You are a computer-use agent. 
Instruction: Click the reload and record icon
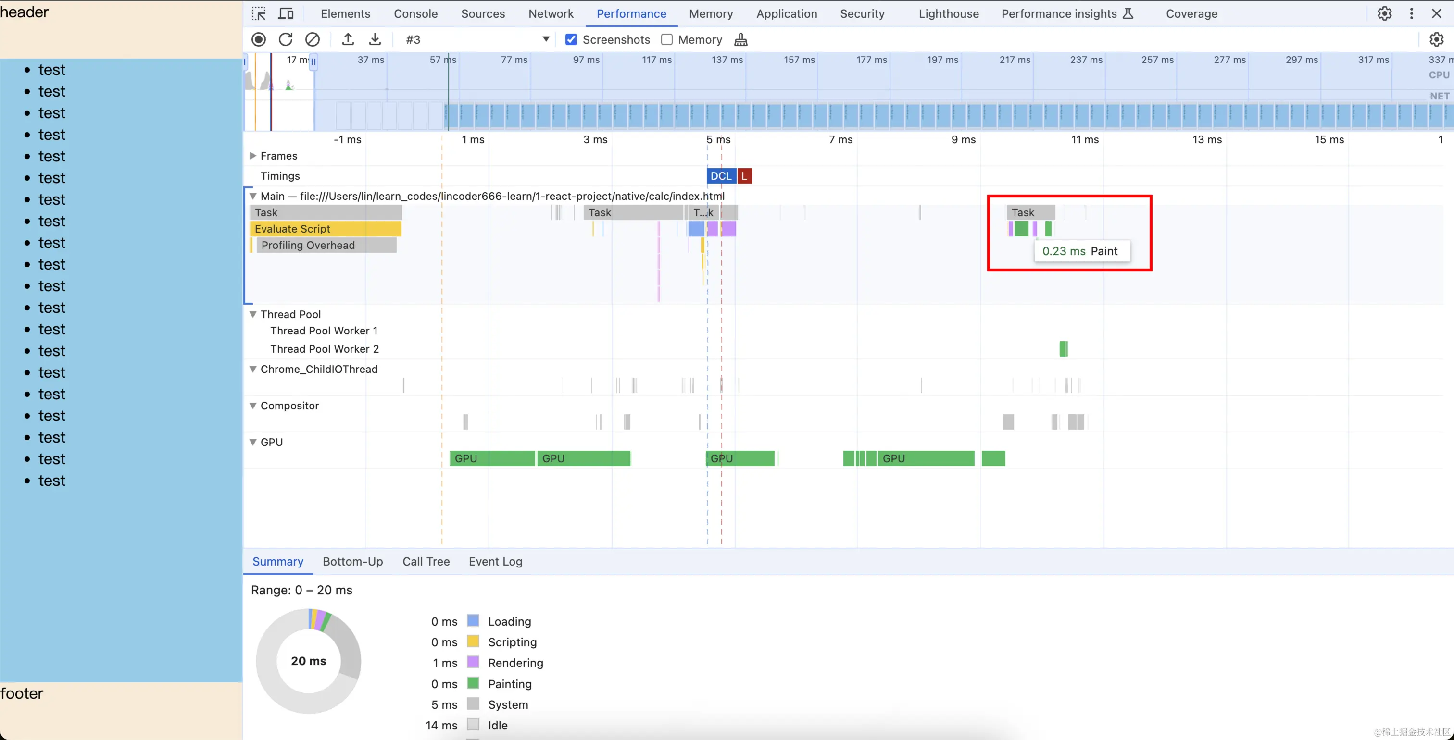[286, 39]
